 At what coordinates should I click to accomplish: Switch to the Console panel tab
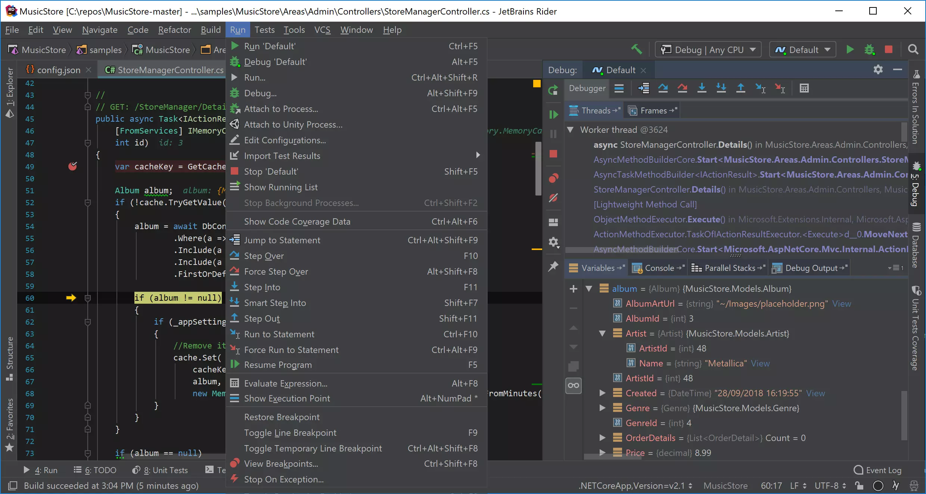pos(660,268)
